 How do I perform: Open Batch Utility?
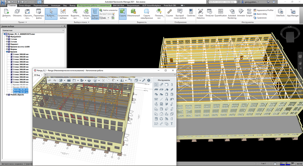point(260,14)
